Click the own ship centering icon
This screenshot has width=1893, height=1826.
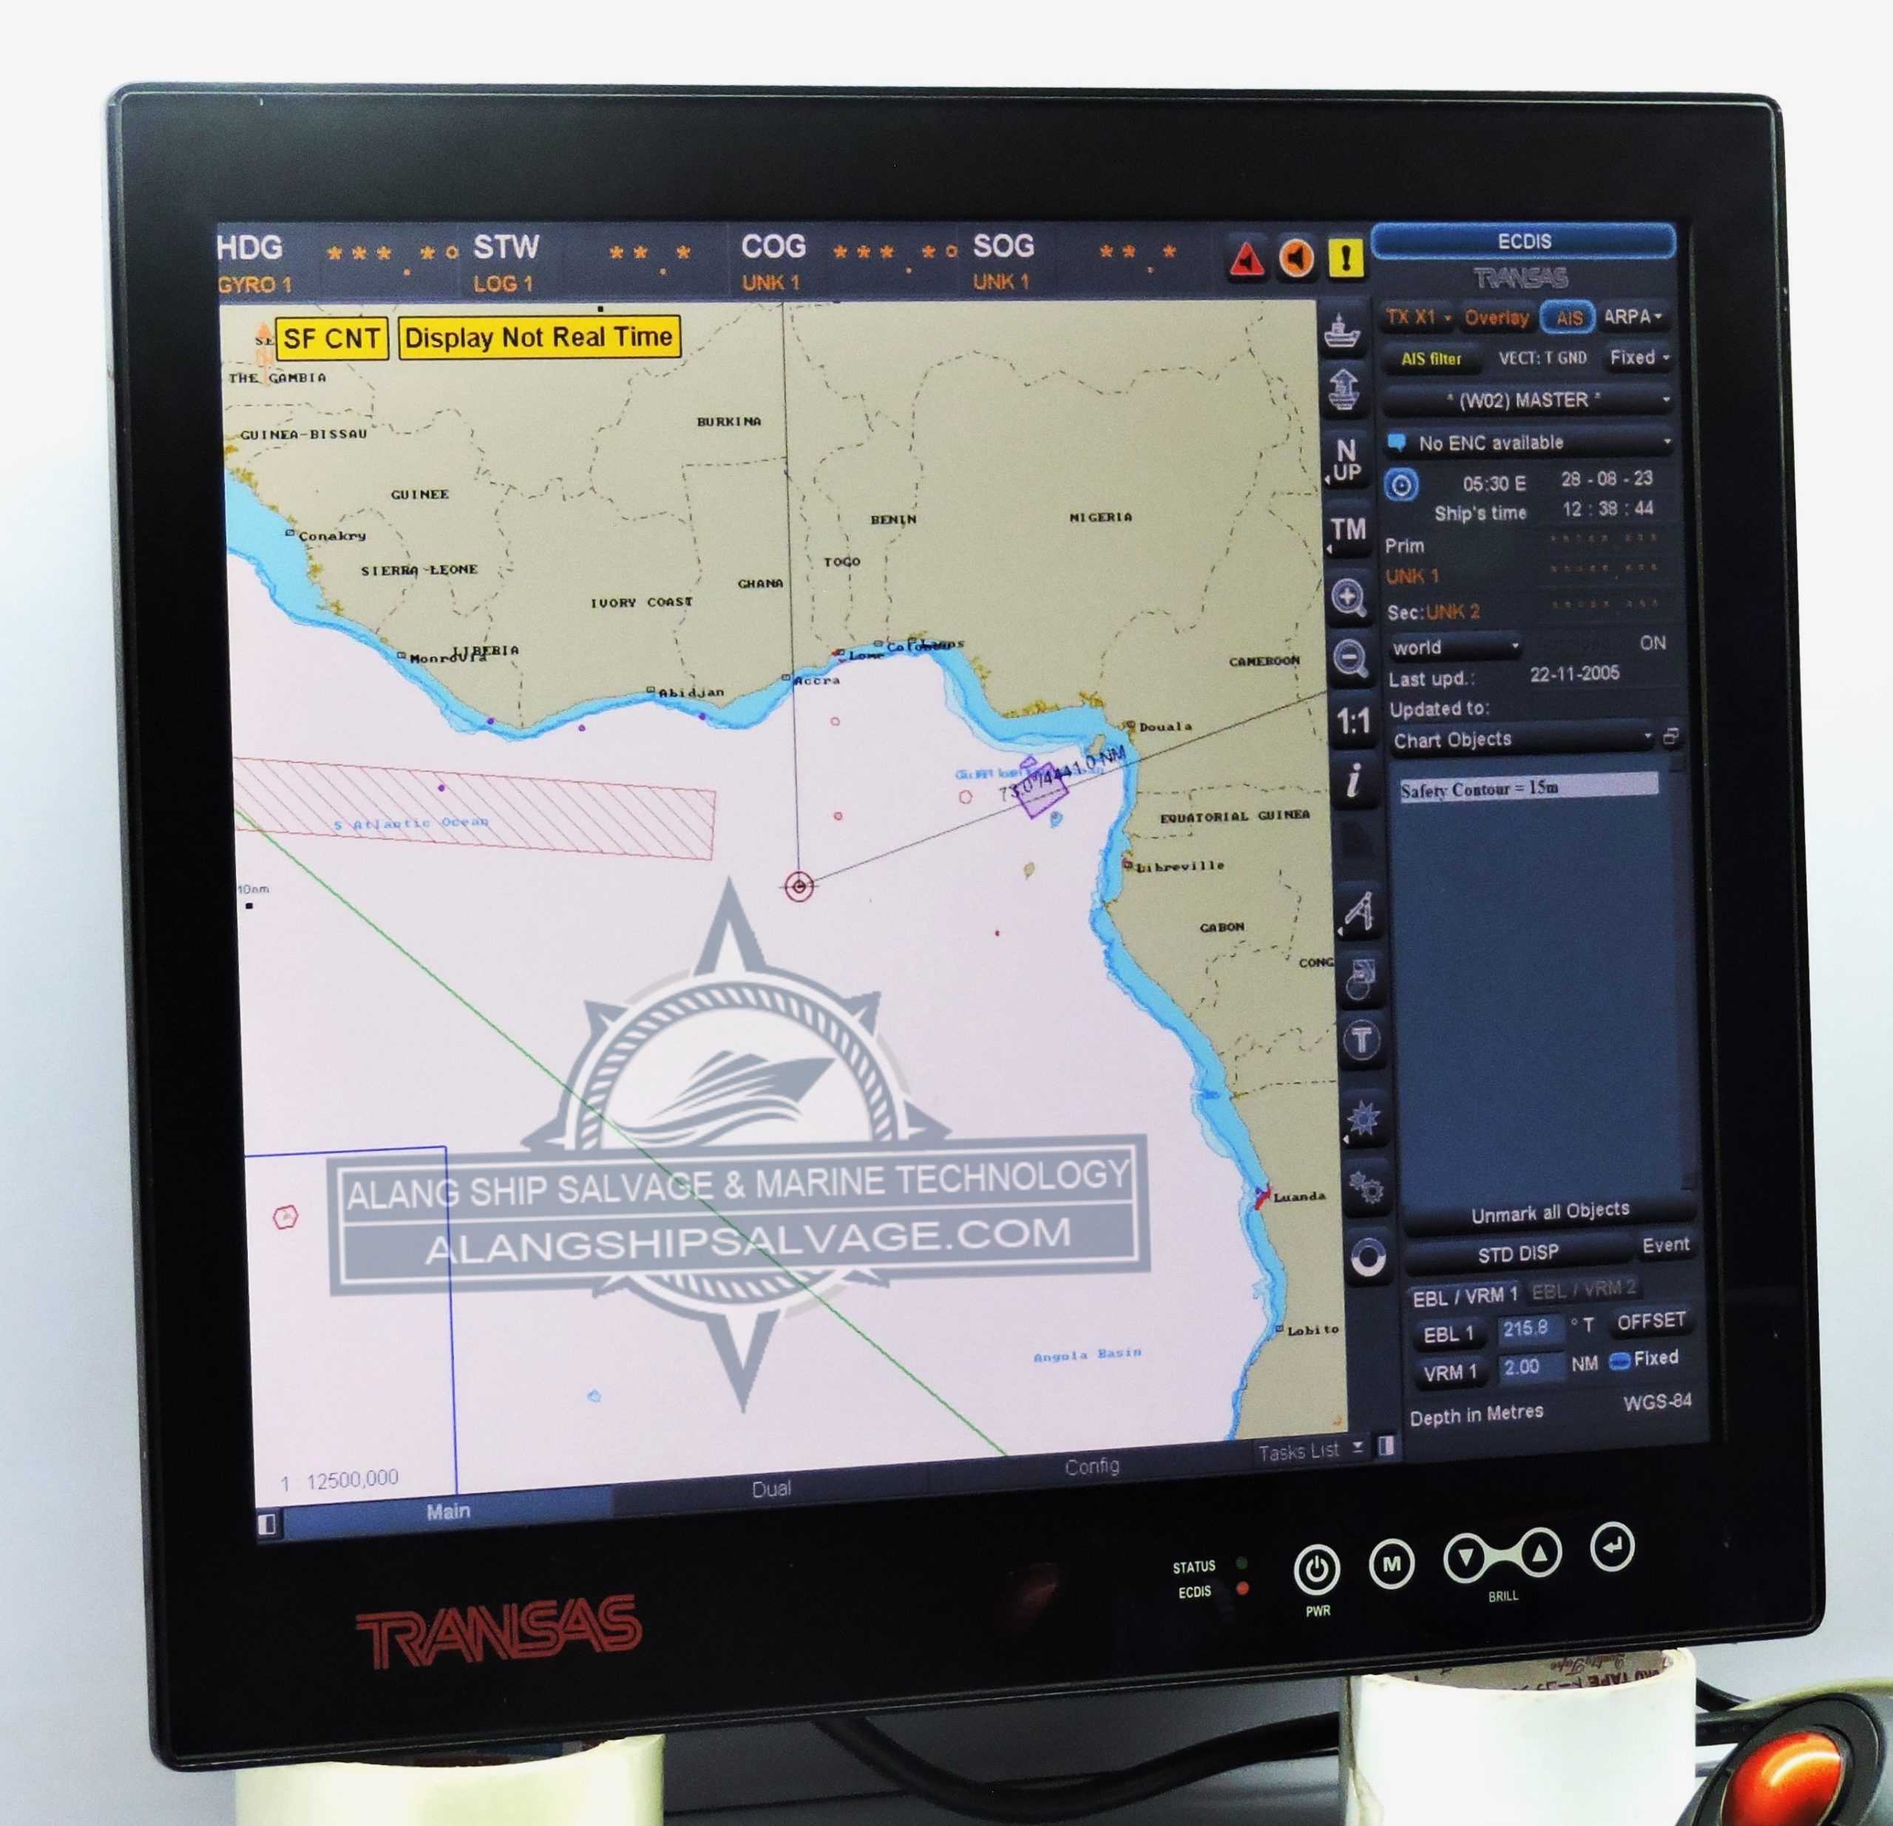[x=1343, y=332]
